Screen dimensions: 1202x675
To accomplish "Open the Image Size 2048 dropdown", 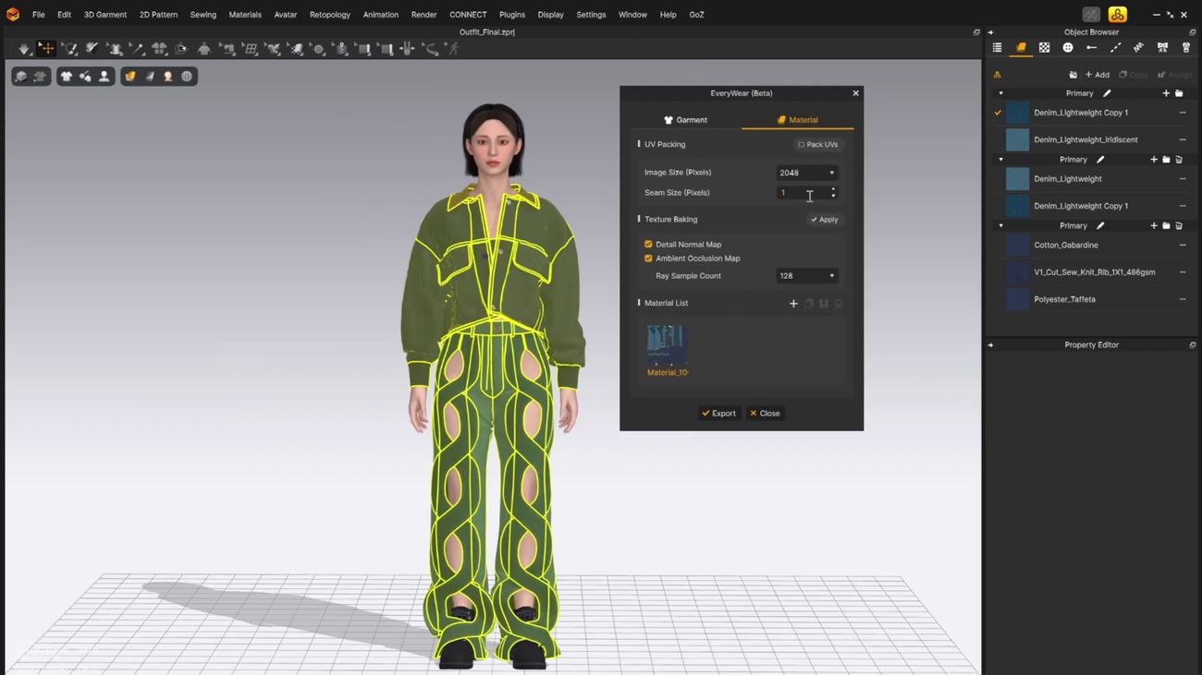I will pos(806,173).
